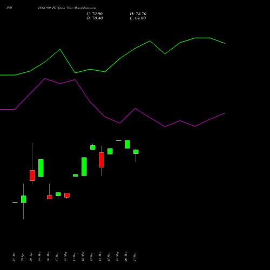Select the 11 May date label
The width and height of the screenshot is (270, 270).
(x=74, y=256)
